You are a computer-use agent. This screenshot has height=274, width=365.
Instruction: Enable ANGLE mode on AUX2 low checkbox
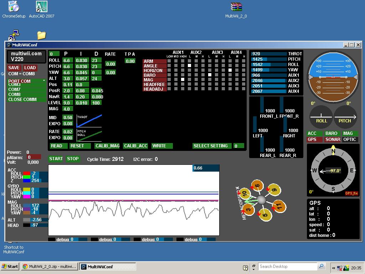190,66
